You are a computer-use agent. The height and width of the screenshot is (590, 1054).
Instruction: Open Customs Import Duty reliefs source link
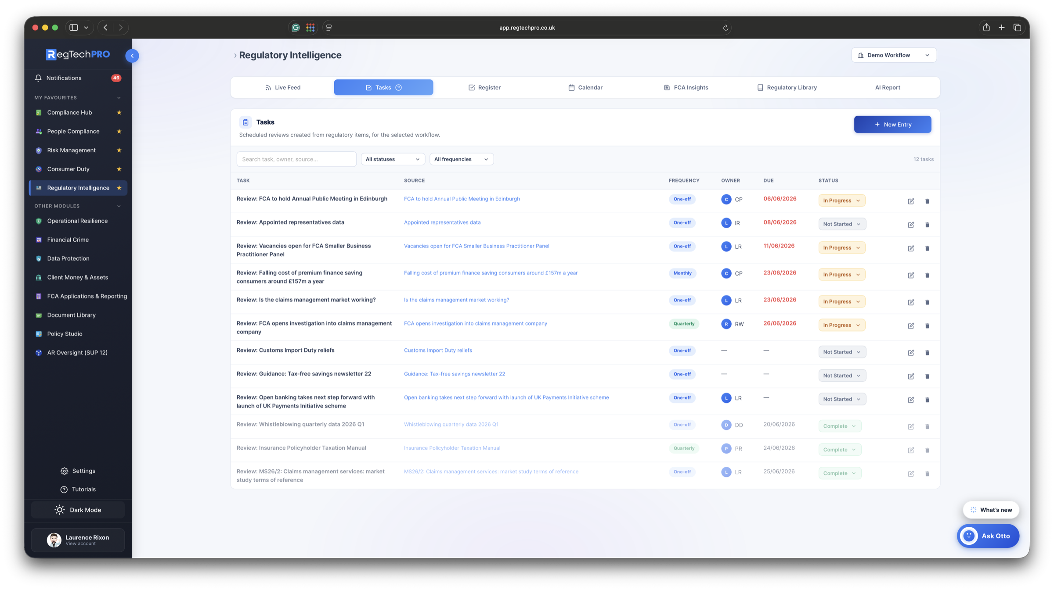coord(438,350)
